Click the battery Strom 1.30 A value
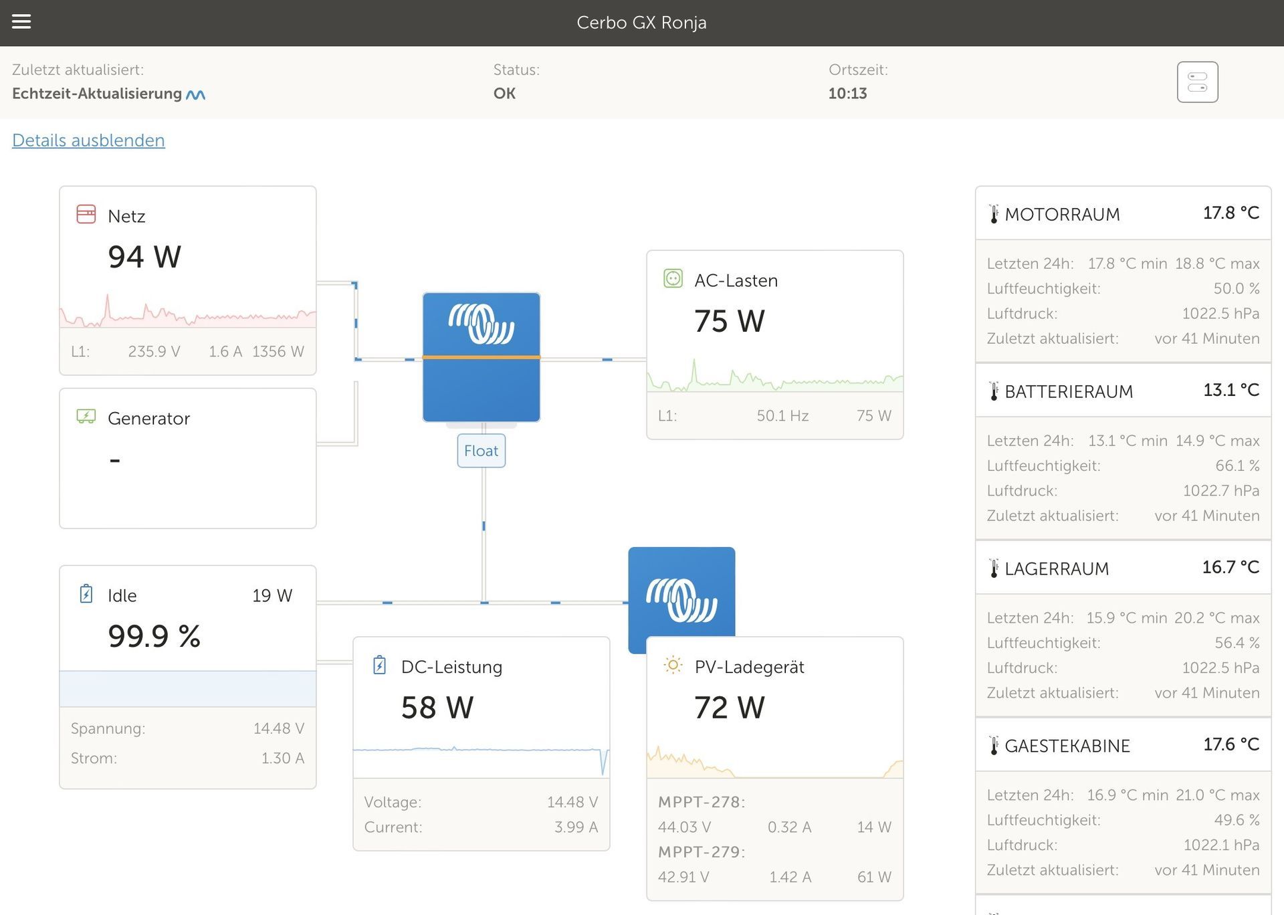Image resolution: width=1284 pixels, height=915 pixels. pos(282,758)
